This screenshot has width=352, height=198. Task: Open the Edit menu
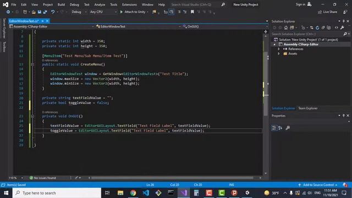24,4
